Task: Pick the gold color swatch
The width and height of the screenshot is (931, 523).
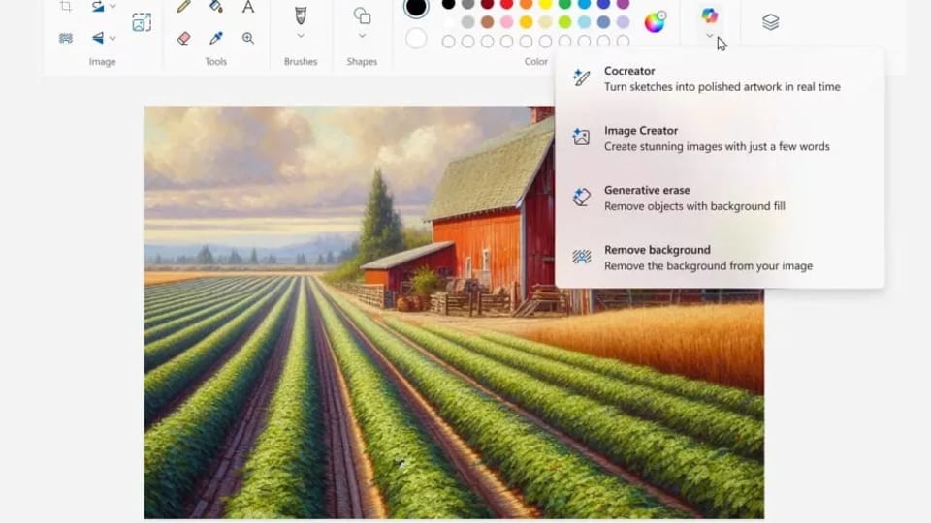Action: [x=526, y=22]
